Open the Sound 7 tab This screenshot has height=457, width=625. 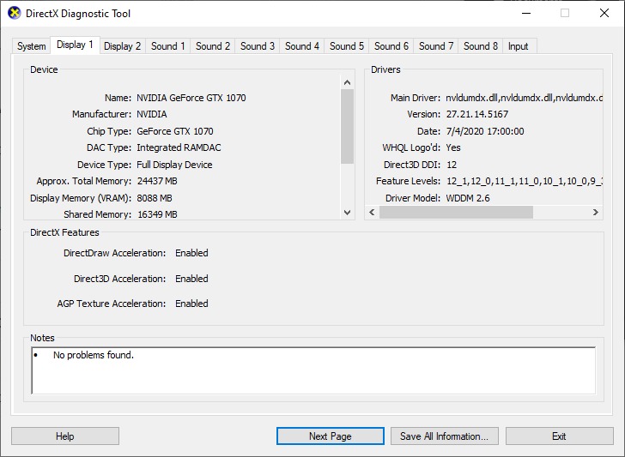[x=435, y=46]
